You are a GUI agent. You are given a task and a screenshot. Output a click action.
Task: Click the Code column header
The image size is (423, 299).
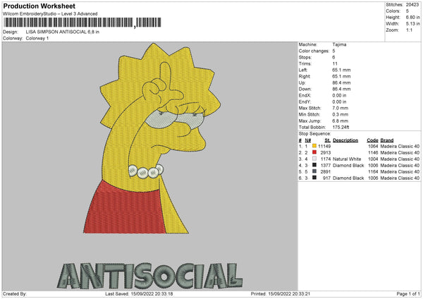(x=372, y=140)
